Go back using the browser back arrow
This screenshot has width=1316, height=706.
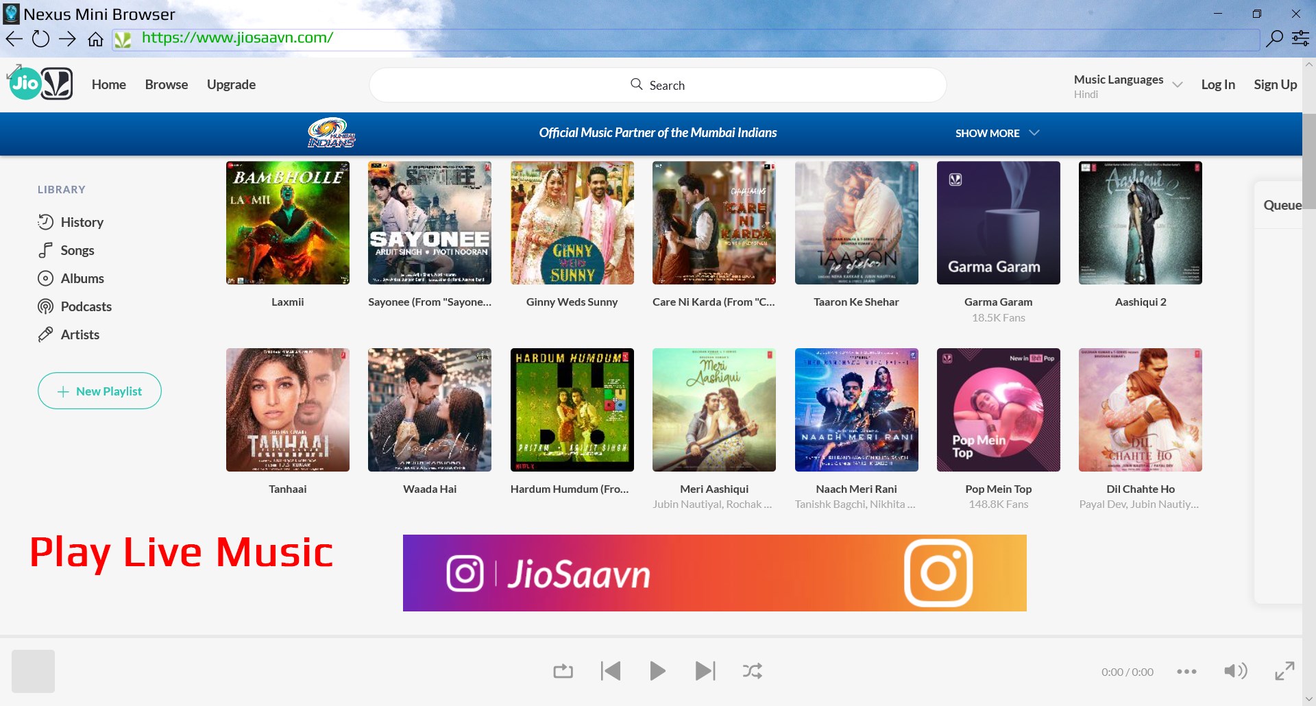click(14, 38)
